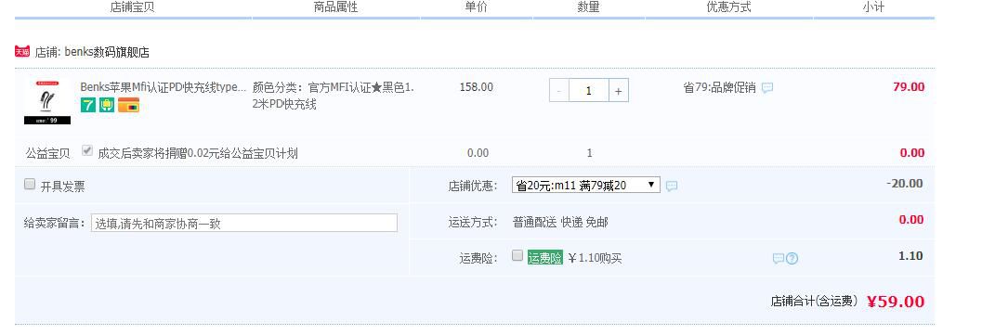Open the benks数码旗舰店 store link
Screen dimensions: 982x335
(107, 53)
